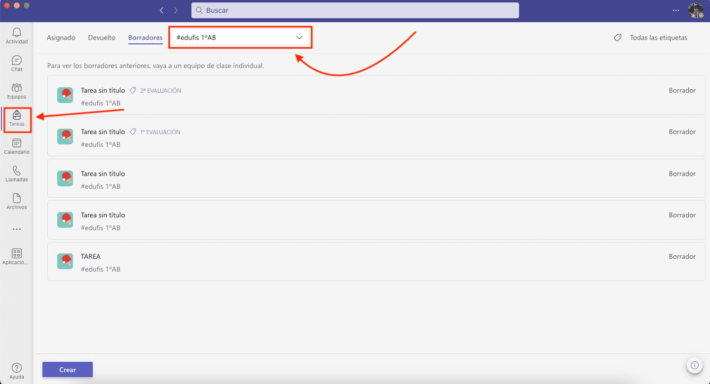Go to Equipos in sidebar
This screenshot has width=710, height=384.
(x=16, y=91)
